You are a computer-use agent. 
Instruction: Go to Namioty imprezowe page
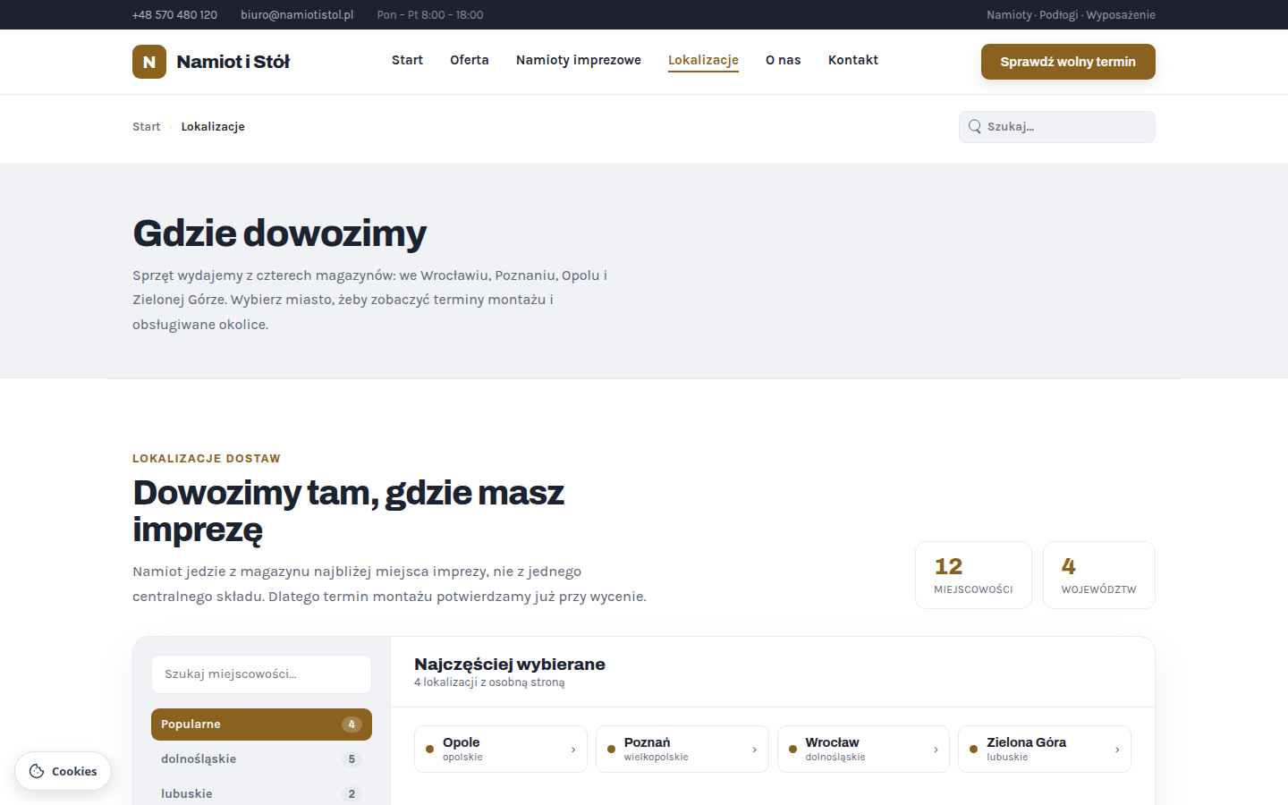click(579, 60)
